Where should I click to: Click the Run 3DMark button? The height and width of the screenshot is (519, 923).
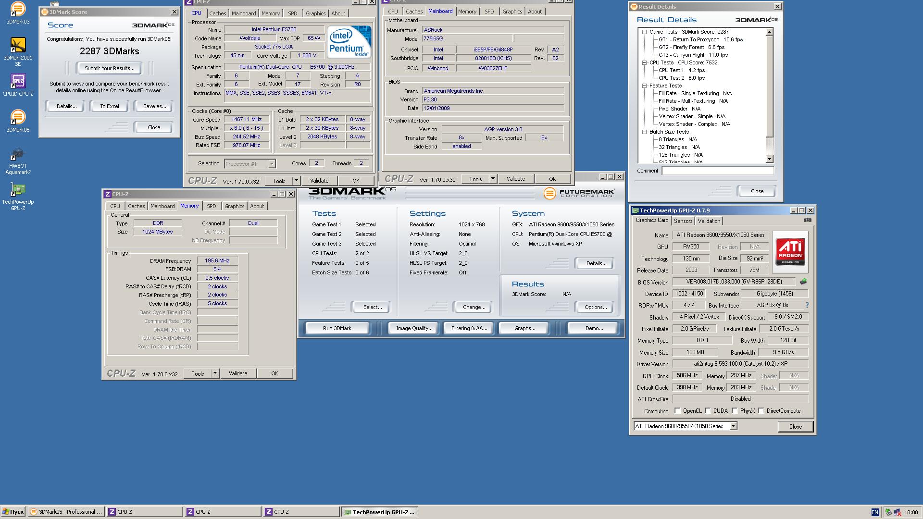pos(337,328)
